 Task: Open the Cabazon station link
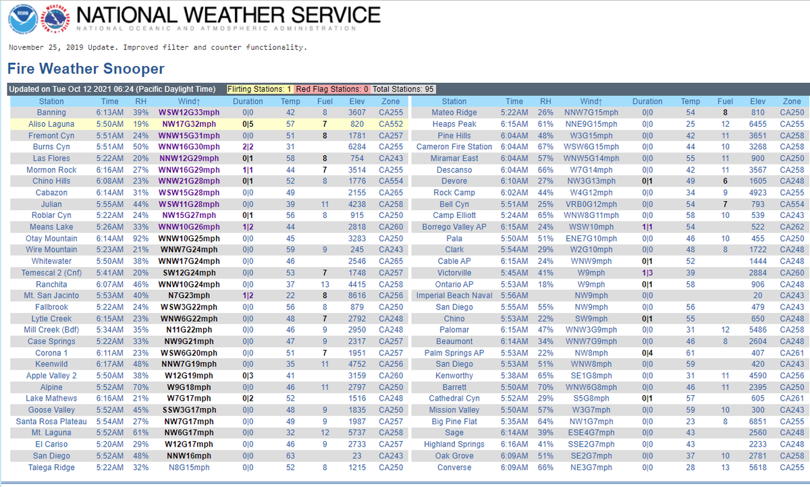pyautogui.click(x=51, y=192)
